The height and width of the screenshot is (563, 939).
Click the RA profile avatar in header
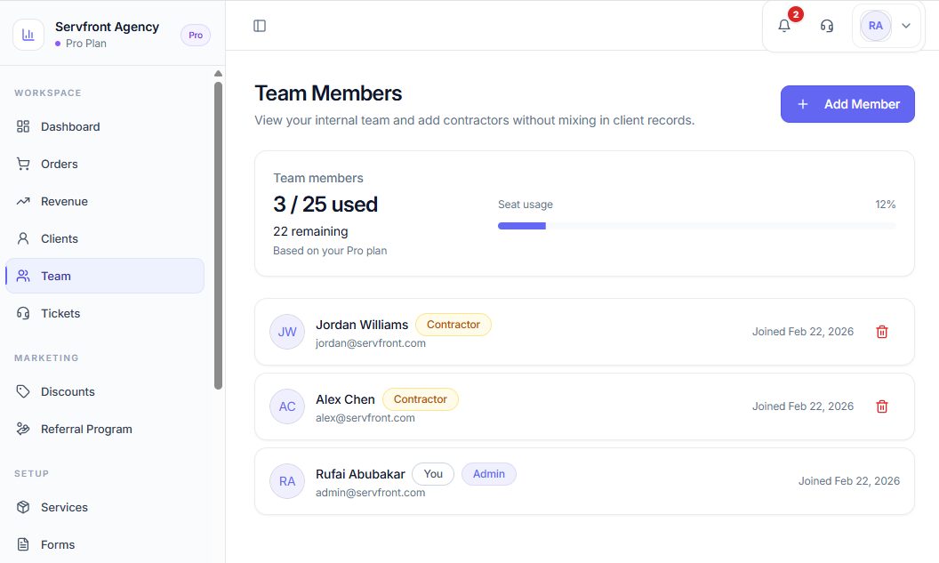click(x=876, y=26)
